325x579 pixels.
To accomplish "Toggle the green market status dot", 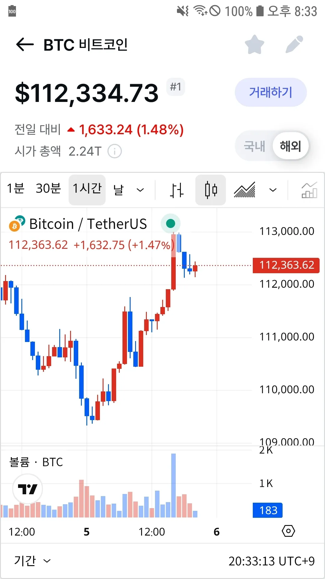I will 171,223.
